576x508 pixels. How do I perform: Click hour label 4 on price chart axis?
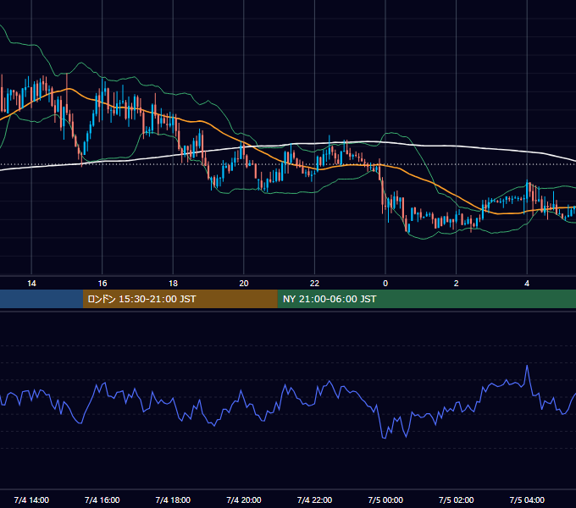coord(527,284)
